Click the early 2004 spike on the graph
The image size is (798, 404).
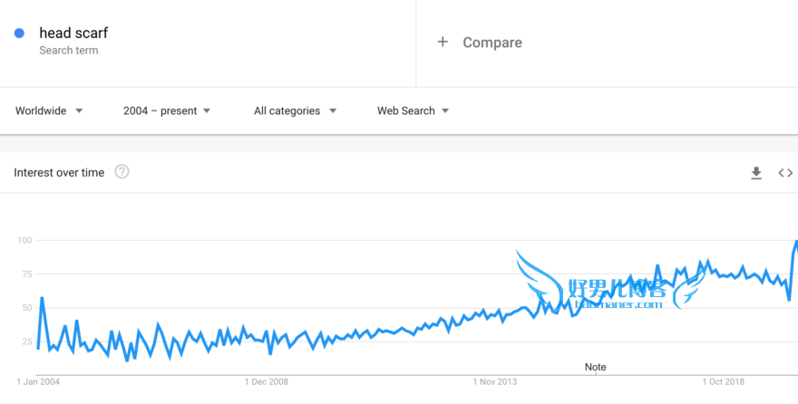42,298
